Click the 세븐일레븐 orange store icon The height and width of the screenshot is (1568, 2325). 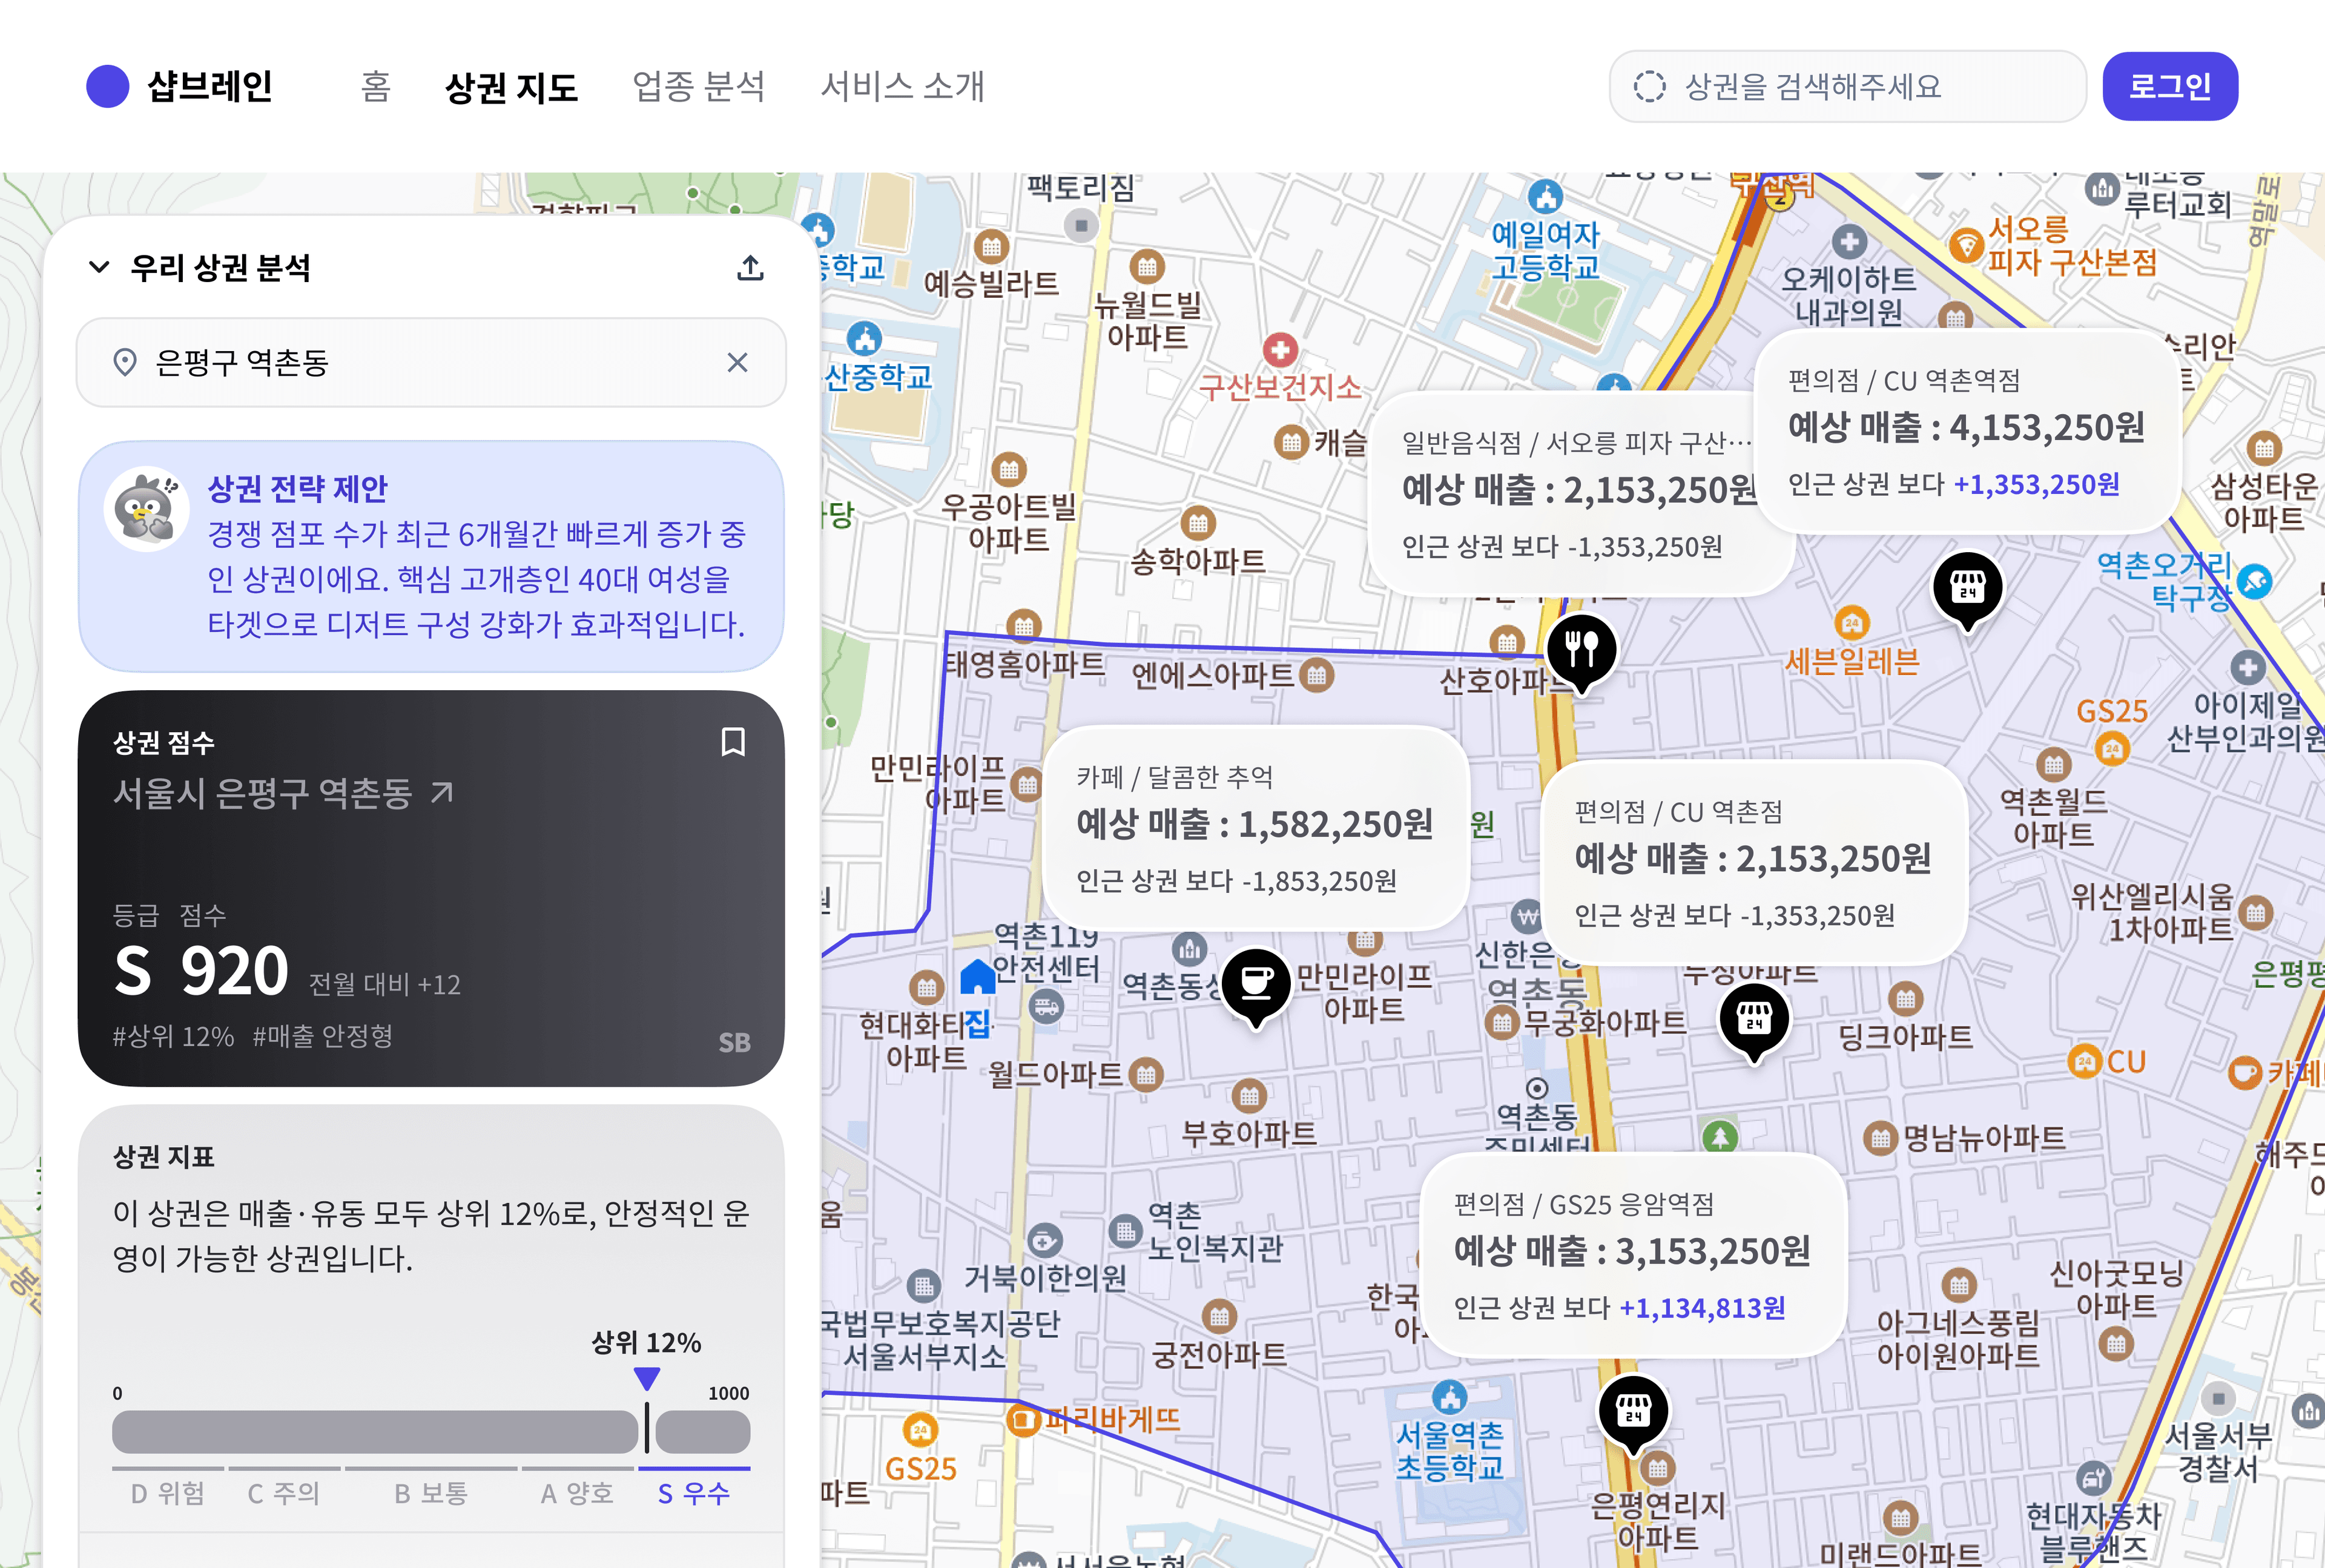1852,622
